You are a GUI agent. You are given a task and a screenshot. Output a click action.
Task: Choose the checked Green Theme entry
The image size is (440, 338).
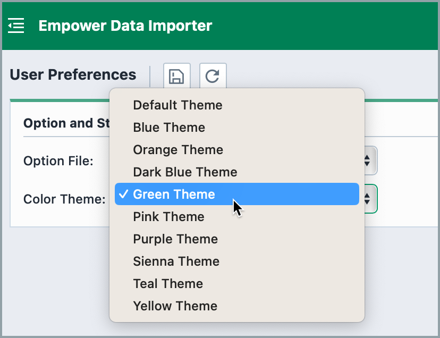click(x=237, y=194)
